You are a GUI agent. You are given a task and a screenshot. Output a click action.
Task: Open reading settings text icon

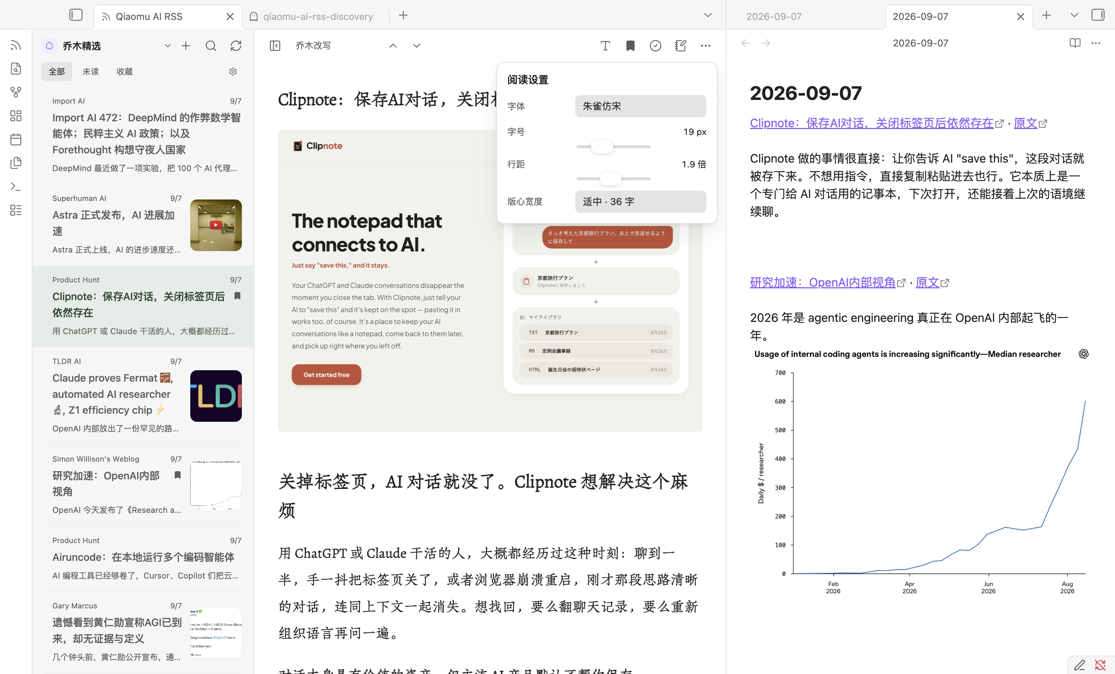click(x=605, y=46)
